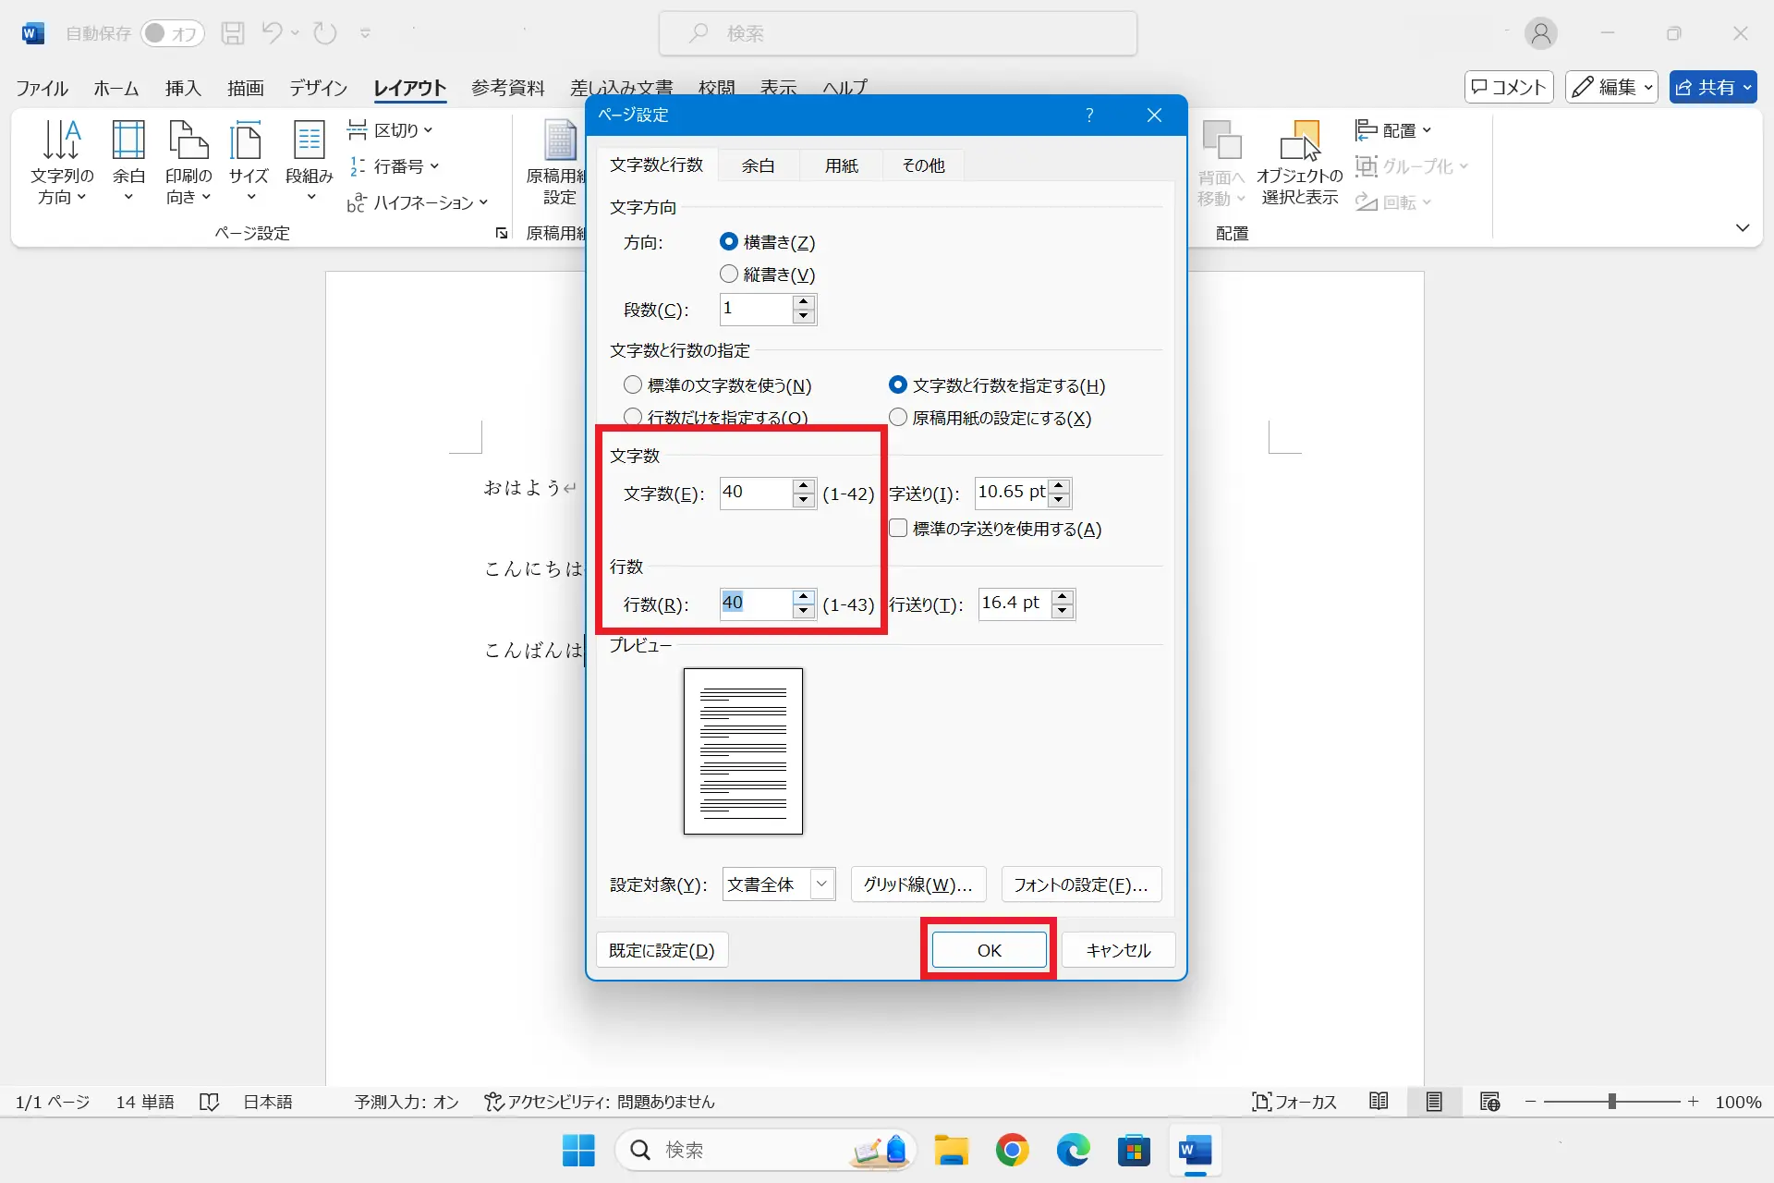The height and width of the screenshot is (1183, 1774).
Task: Open quick access toolbar customize arrow
Action: (365, 33)
